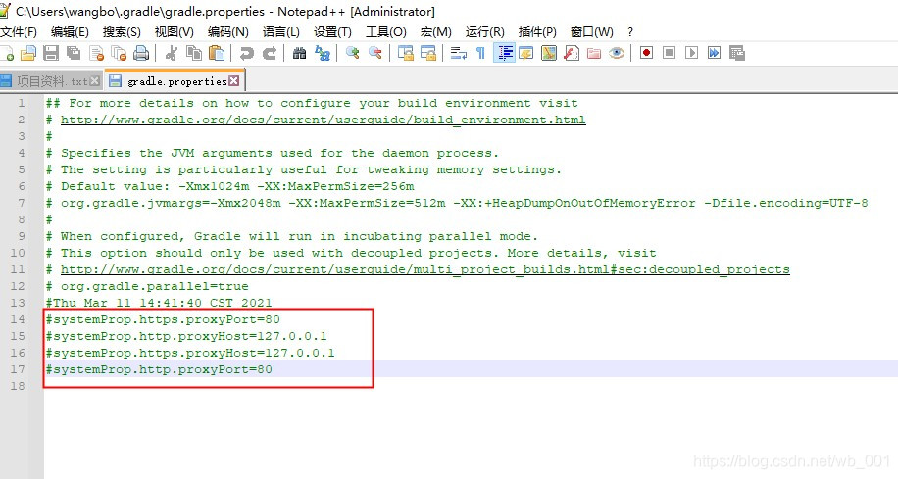Screen dimensions: 898x479
Task: Click the Playback macro icon
Action: (692, 53)
